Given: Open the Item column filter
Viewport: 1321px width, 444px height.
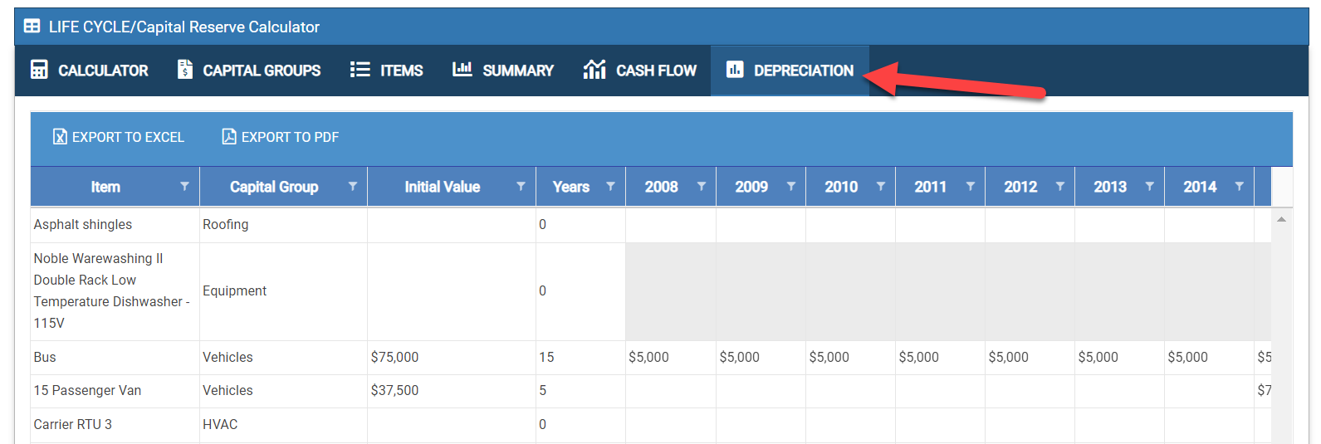Looking at the screenshot, I should tap(184, 187).
